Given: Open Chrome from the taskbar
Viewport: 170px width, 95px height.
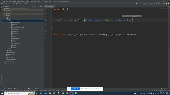Looking at the screenshot, I should [x=67, y=93].
